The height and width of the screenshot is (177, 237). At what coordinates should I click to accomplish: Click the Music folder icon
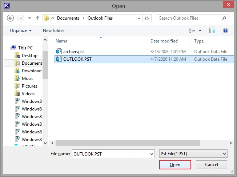[x=17, y=78]
